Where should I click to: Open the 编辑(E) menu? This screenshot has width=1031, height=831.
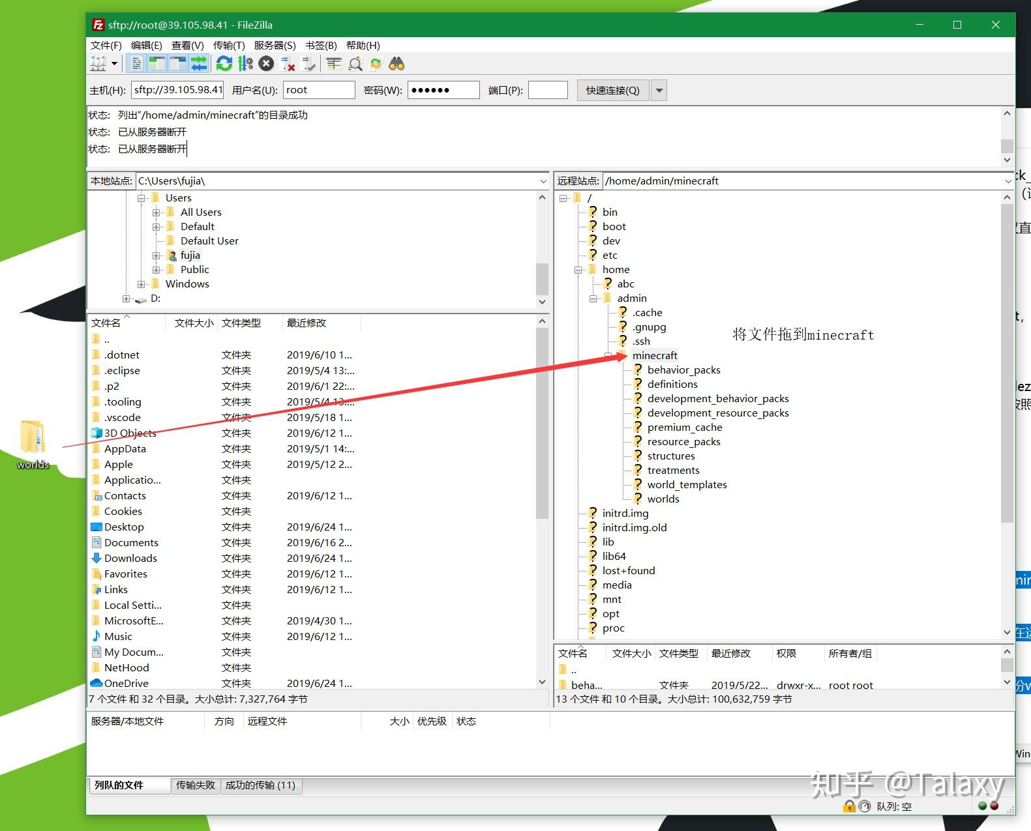coord(146,45)
